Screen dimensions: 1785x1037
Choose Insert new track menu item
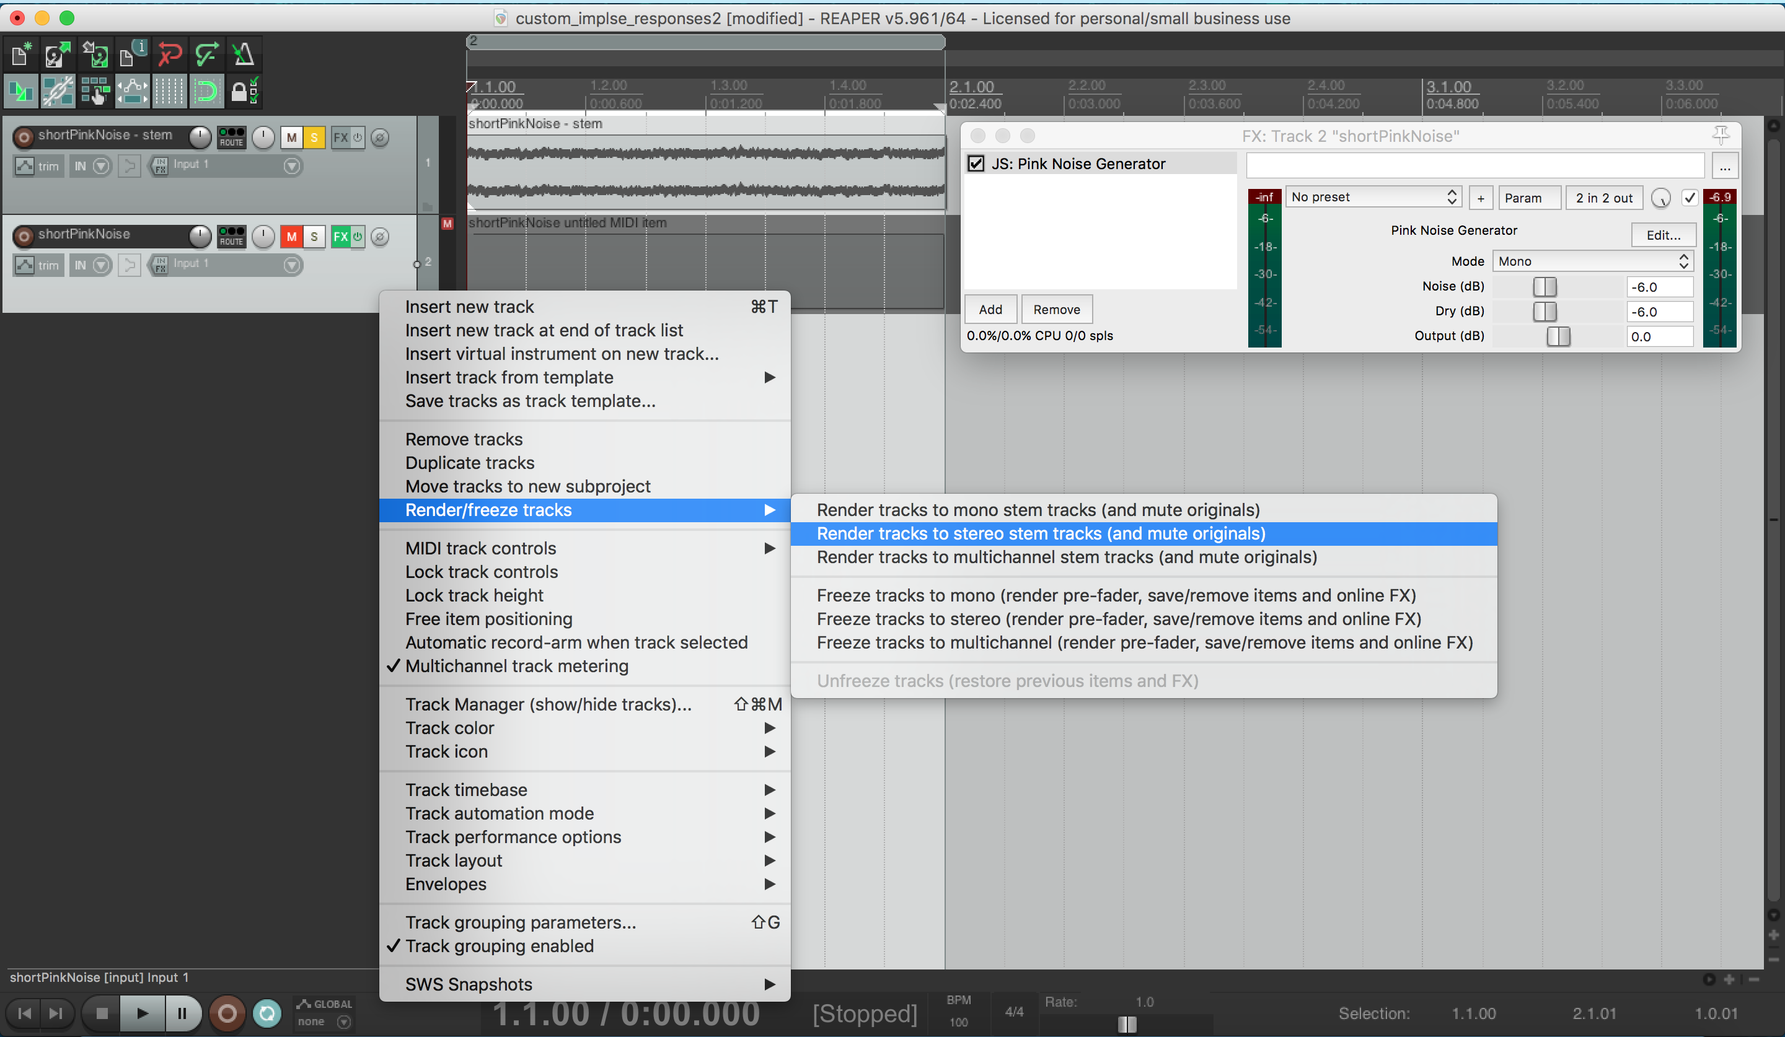(584, 307)
